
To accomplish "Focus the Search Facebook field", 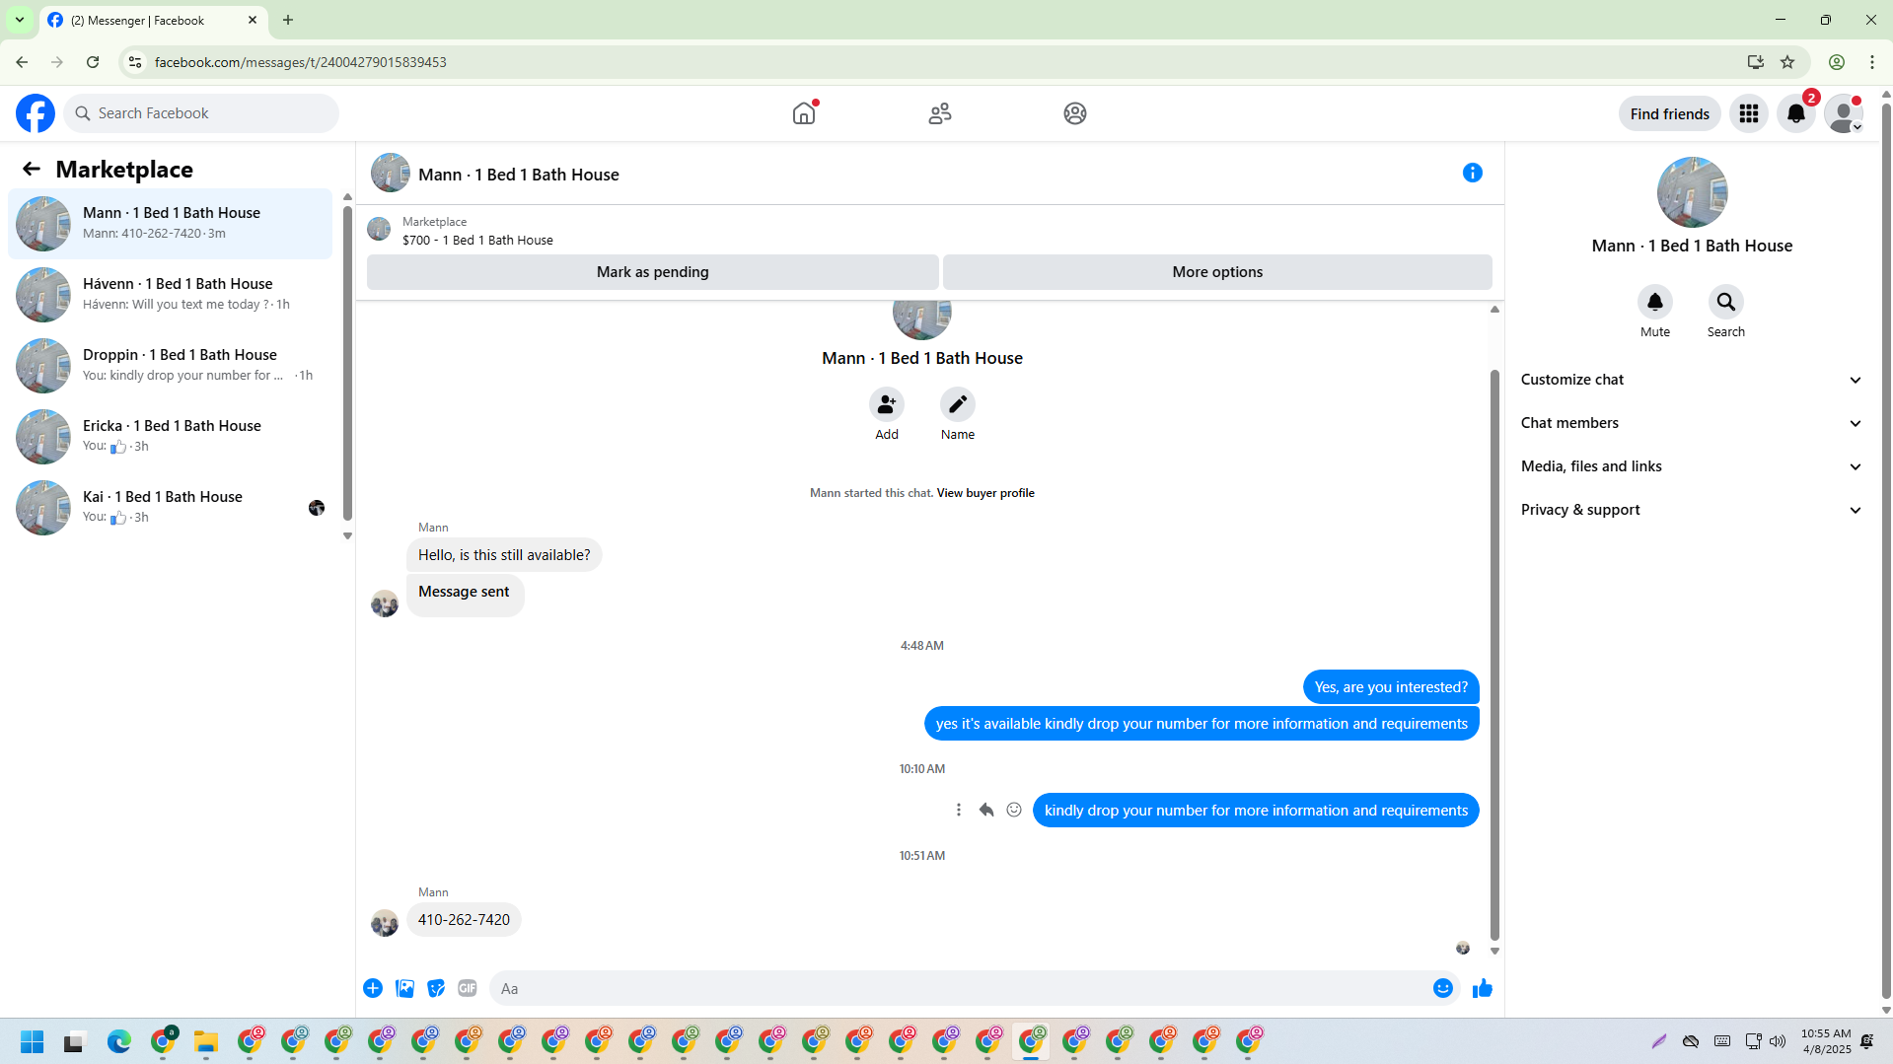I will point(201,113).
